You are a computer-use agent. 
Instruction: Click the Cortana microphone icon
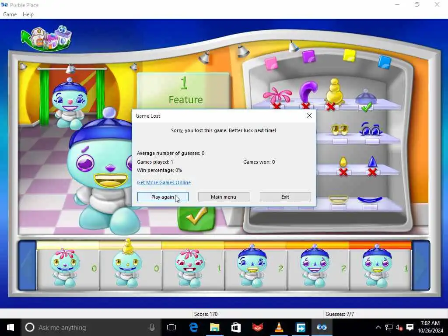tap(152, 327)
